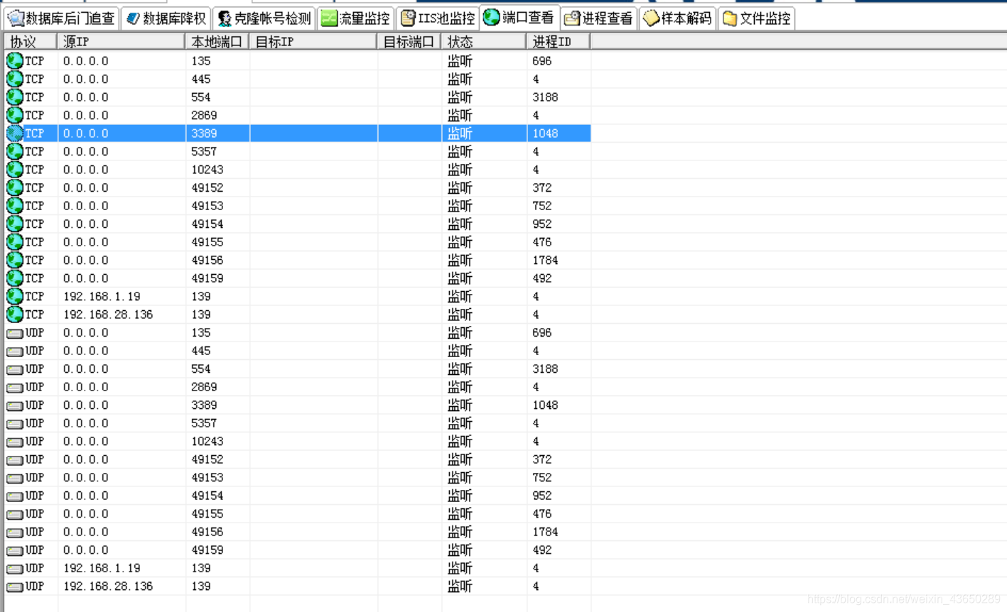Open the IIS池监控 tab
Screen dimensions: 1007x612
click(x=438, y=18)
